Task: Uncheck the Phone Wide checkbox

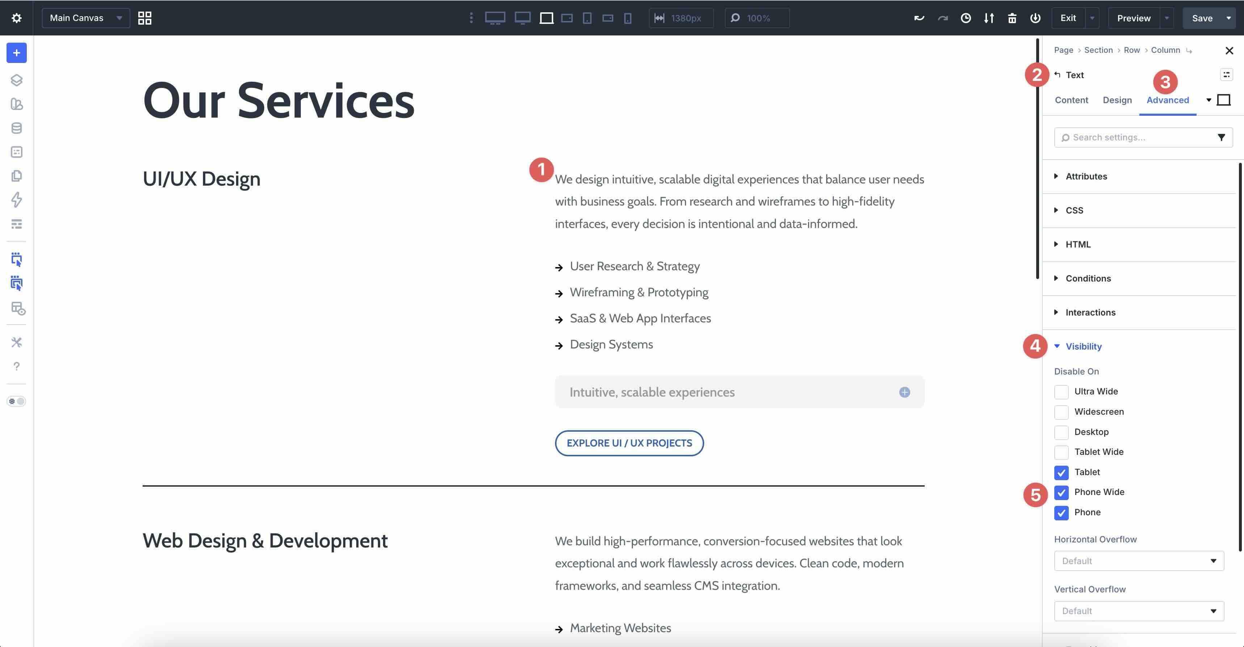Action: (1062, 492)
